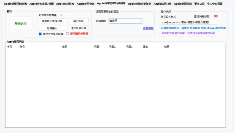This screenshot has width=235, height=133.
Task: Open the Apple获取游戏 tab
Action: 183,4
